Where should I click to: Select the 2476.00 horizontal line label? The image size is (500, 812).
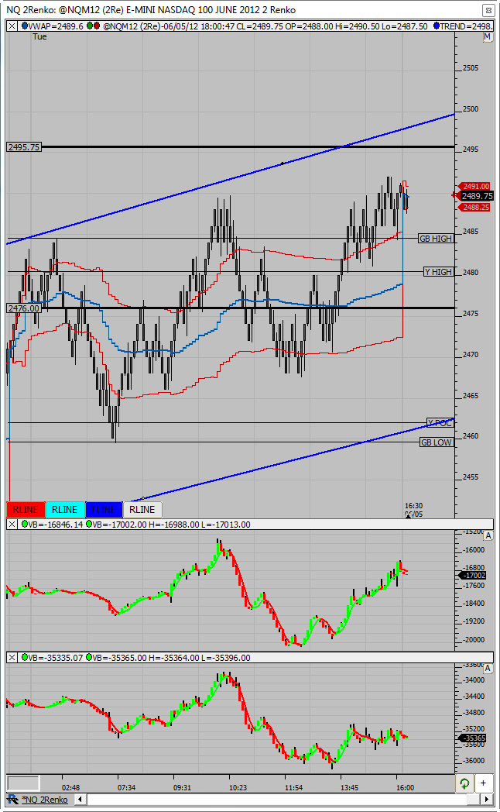click(24, 308)
